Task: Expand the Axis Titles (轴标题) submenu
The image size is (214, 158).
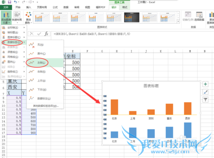Action: click(14, 33)
